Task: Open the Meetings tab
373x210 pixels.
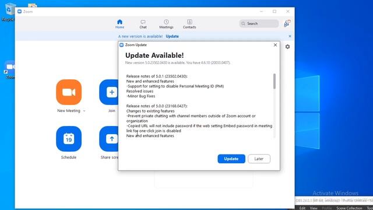Action: (x=166, y=24)
